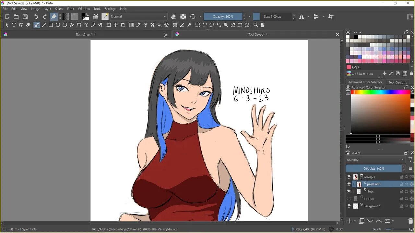The height and width of the screenshot is (233, 415).
Task: Hide the paint ahh layer
Action: (x=349, y=184)
